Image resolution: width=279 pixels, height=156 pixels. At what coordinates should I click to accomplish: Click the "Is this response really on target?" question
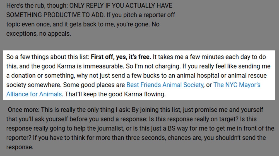click(194, 119)
